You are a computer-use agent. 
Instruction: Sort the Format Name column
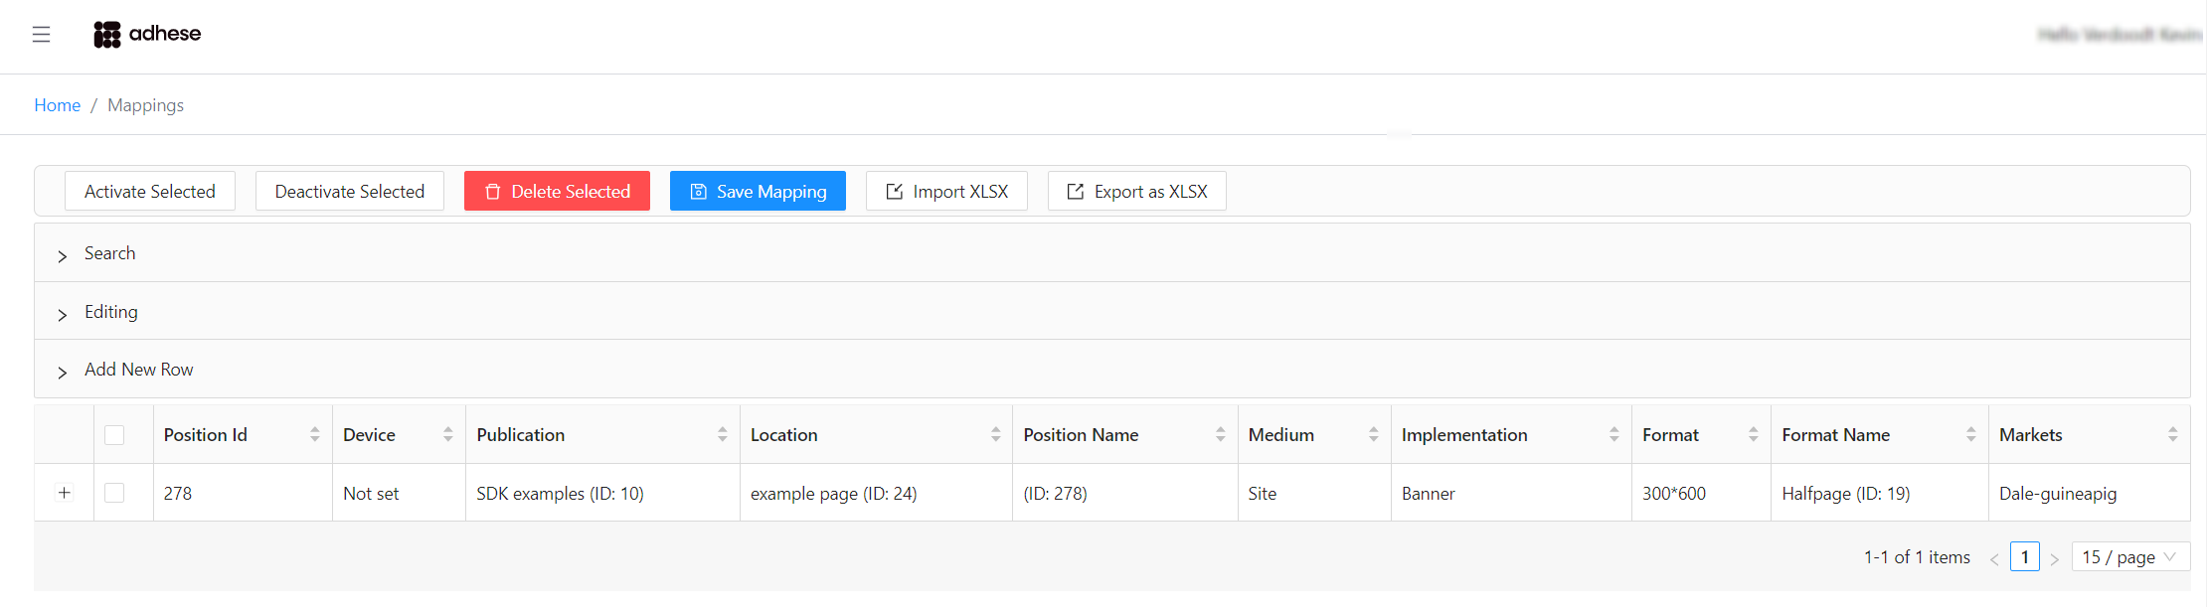pyautogui.click(x=1970, y=434)
